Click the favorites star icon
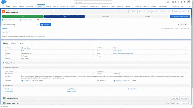Image resolution: width=193 pixels, height=108 pixels. (167, 2)
